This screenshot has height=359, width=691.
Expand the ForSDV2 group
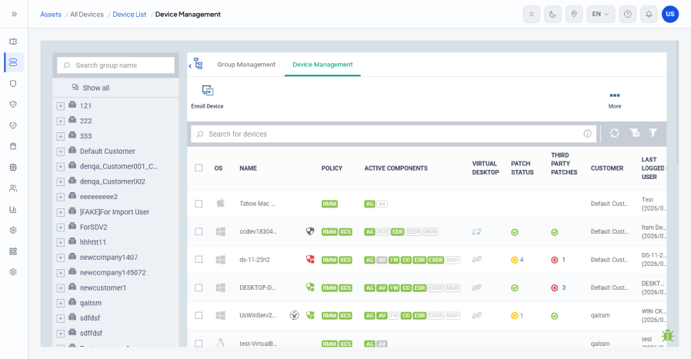coord(60,228)
